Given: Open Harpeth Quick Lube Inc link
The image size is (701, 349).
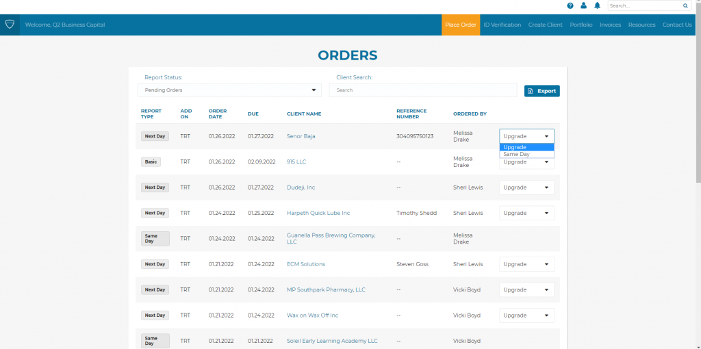Looking at the screenshot, I should 318,213.
